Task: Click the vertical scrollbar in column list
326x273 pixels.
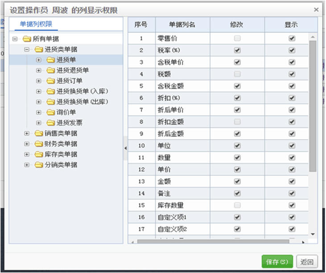Action: tap(313, 107)
